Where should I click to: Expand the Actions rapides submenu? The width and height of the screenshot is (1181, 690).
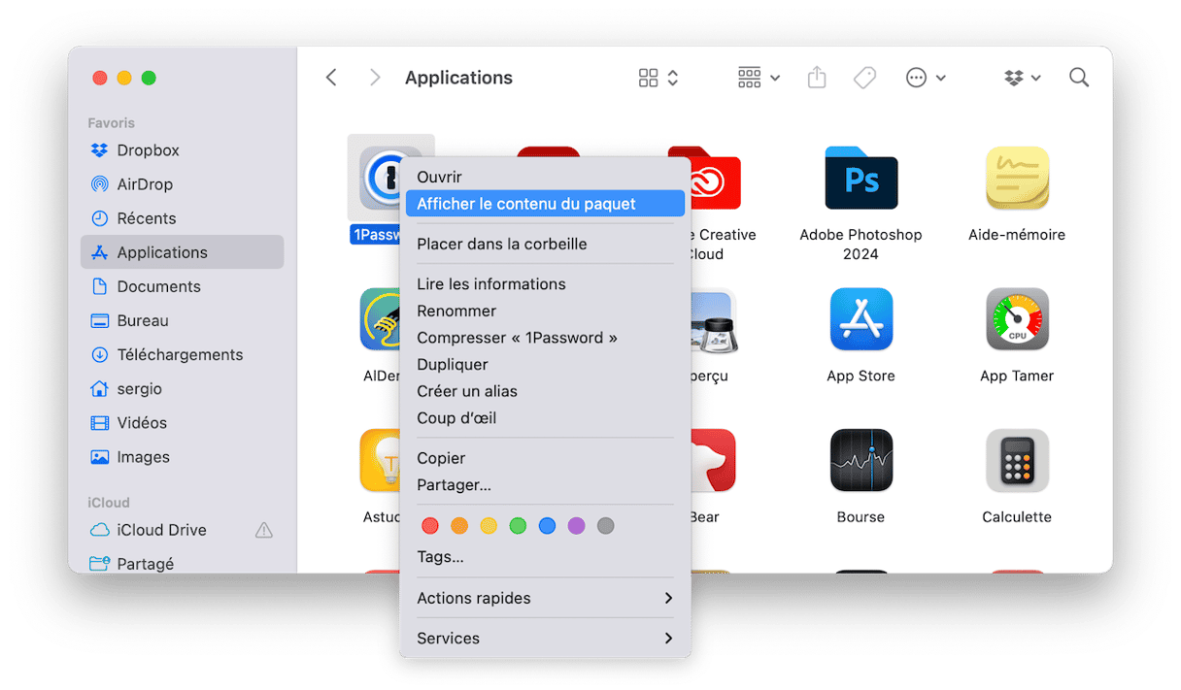[x=545, y=598]
